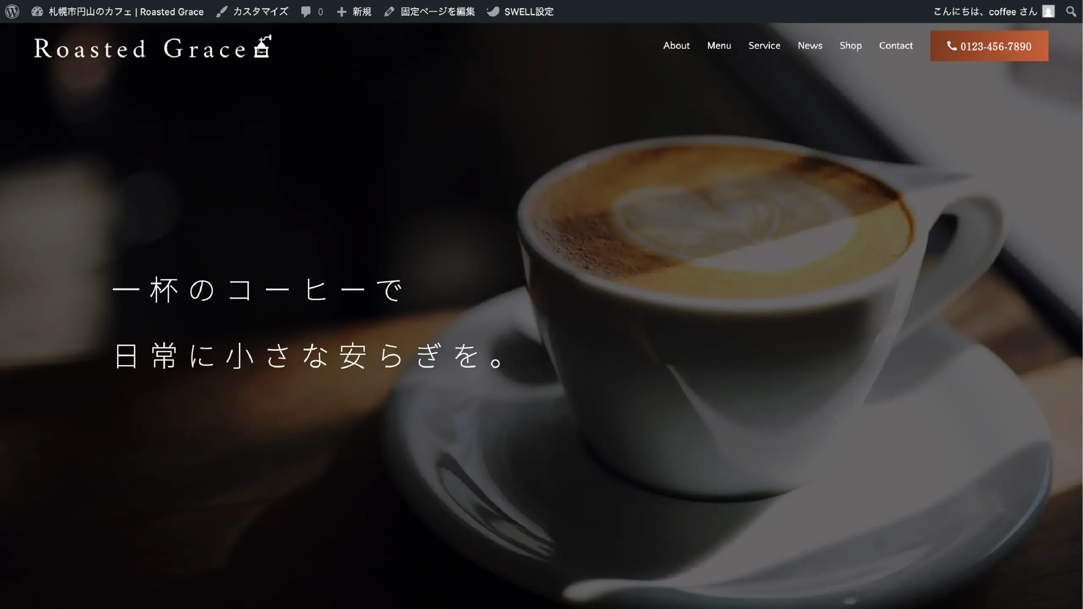This screenshot has width=1083, height=609.
Task: Click the 一杯のコーヒーで headline text
Action: (x=258, y=290)
